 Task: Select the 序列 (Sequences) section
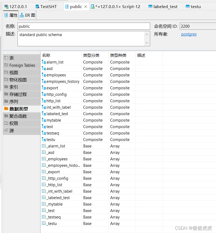[12, 101]
